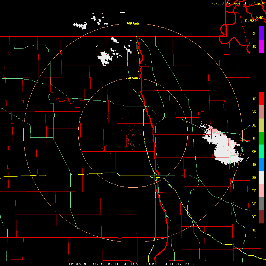Select the gray GC legend swatch

261,204
